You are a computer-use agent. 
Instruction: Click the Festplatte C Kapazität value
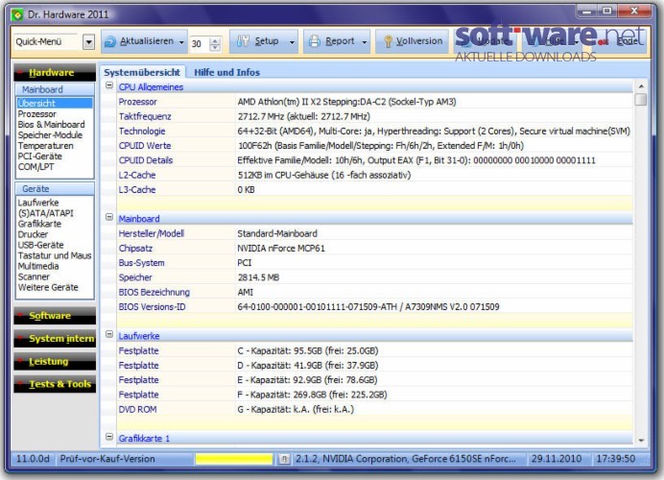click(308, 350)
